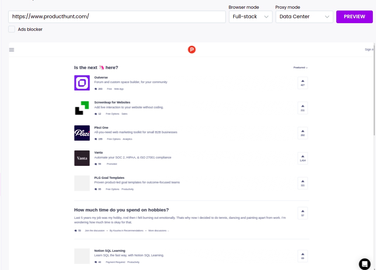This screenshot has height=270, width=376.
Task: Open the chat support widget
Action: 364,264
